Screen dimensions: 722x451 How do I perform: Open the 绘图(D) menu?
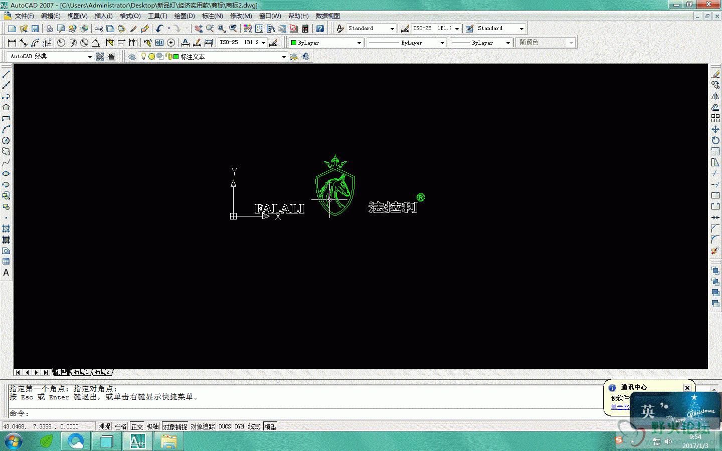point(185,16)
